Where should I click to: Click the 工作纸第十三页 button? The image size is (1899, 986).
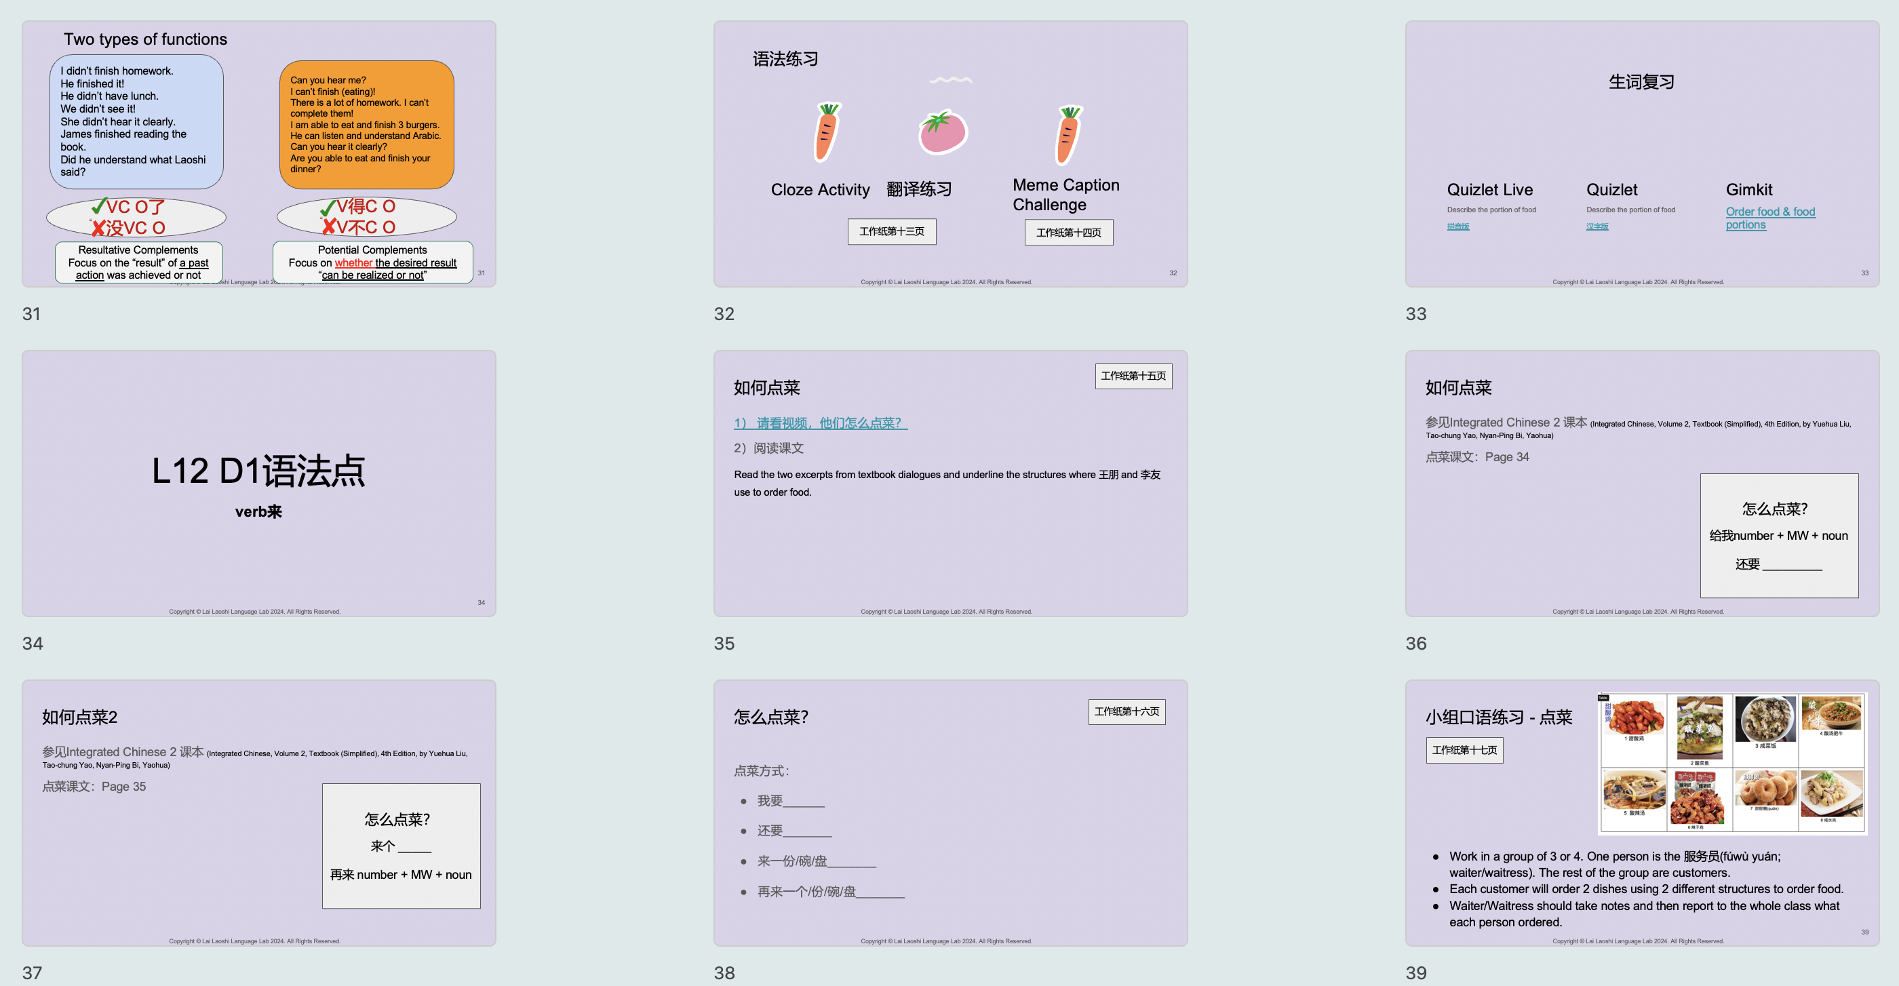(890, 231)
